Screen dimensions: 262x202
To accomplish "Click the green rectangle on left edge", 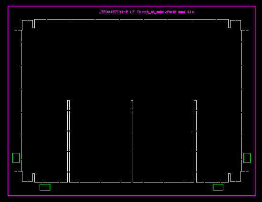I will 16,158.
